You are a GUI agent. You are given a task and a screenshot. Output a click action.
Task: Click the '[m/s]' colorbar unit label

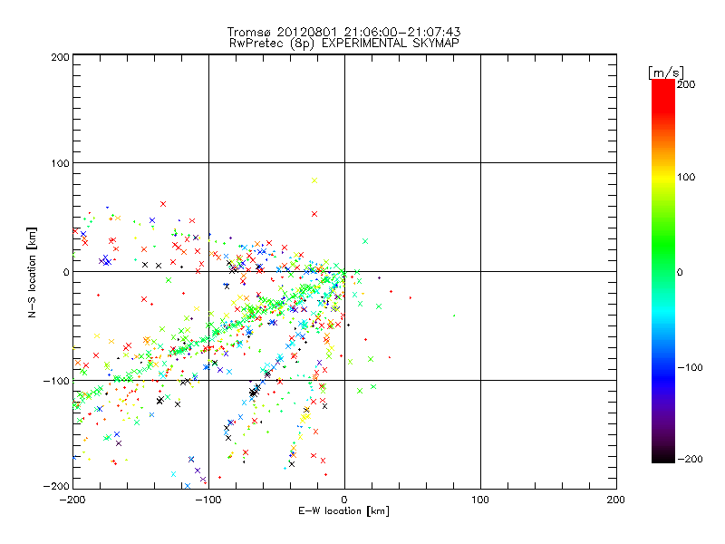click(666, 73)
